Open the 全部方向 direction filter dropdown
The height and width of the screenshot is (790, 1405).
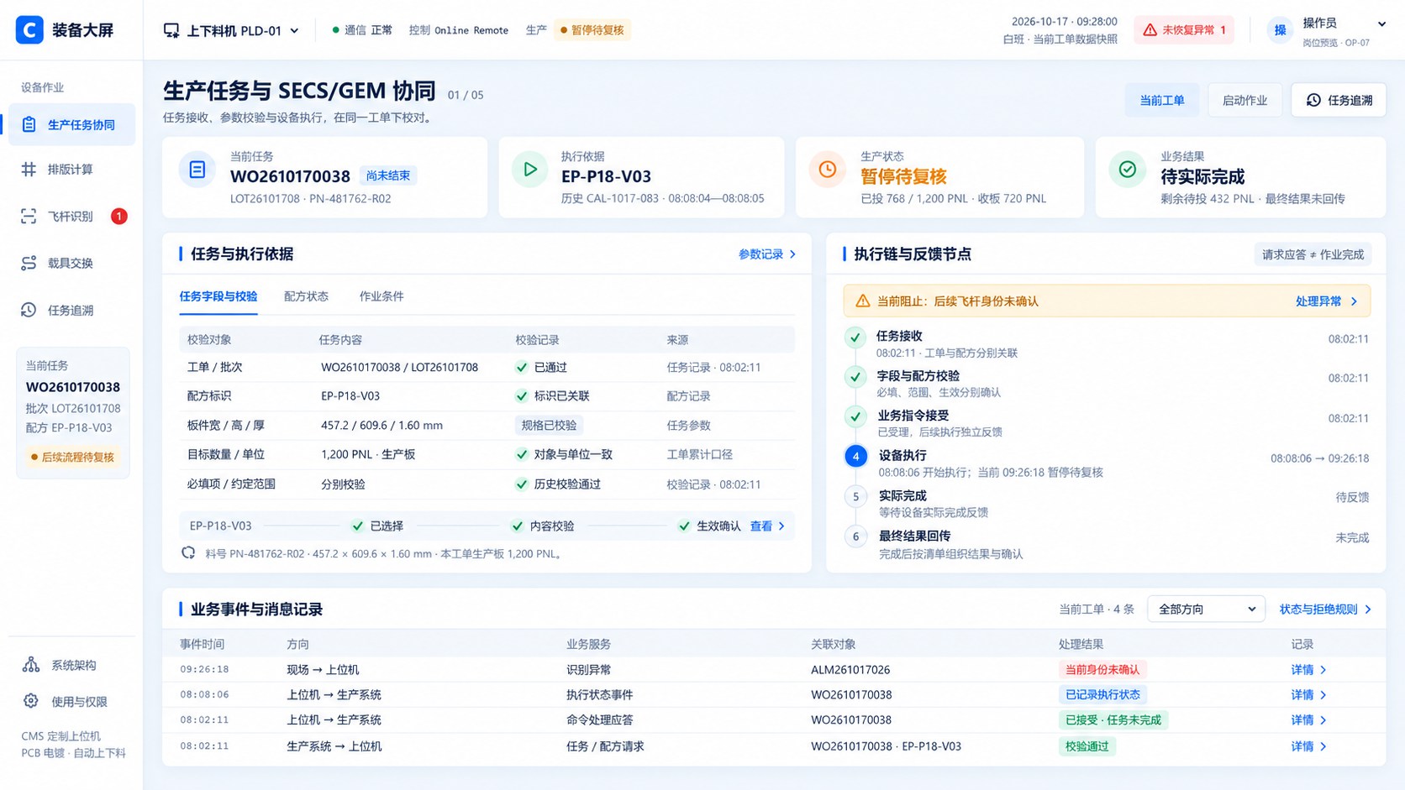[x=1207, y=610]
